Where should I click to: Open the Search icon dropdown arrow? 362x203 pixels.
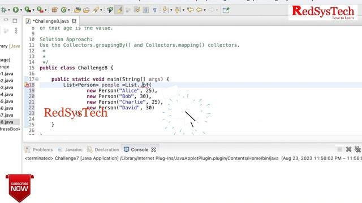point(101,10)
